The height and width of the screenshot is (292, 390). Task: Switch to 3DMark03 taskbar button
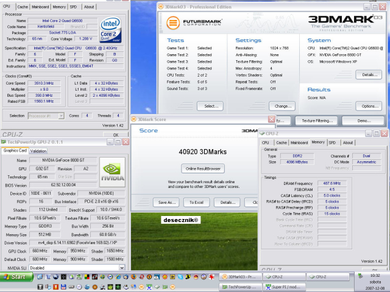tap(240, 277)
